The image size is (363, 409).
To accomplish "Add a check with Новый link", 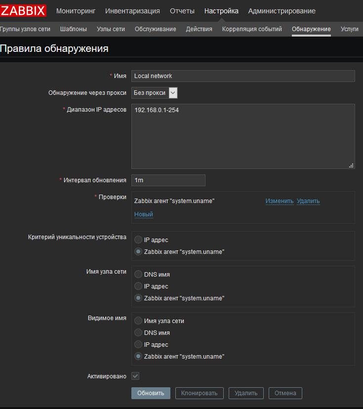I will 144,214.
